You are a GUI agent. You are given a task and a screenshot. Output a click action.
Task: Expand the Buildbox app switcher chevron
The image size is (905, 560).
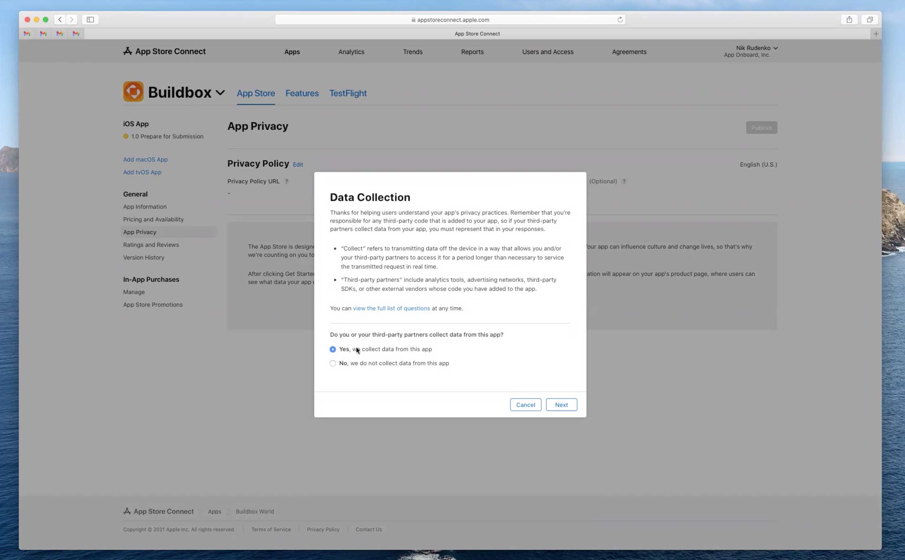click(220, 92)
